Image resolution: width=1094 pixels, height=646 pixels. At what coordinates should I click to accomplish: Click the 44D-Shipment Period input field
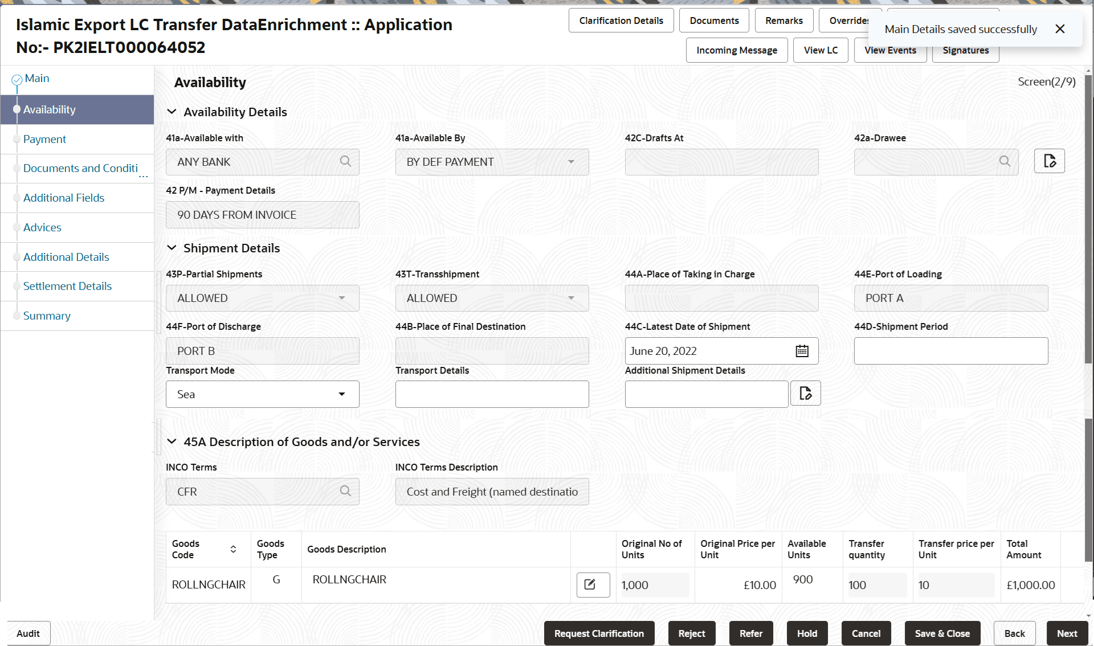(950, 351)
